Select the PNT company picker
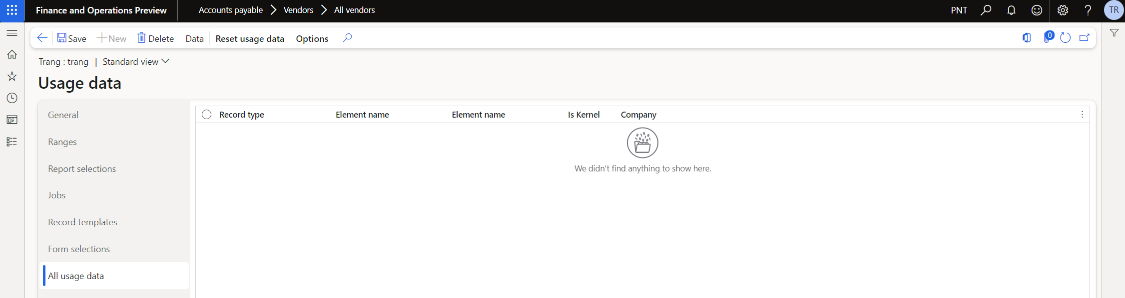 (x=959, y=10)
